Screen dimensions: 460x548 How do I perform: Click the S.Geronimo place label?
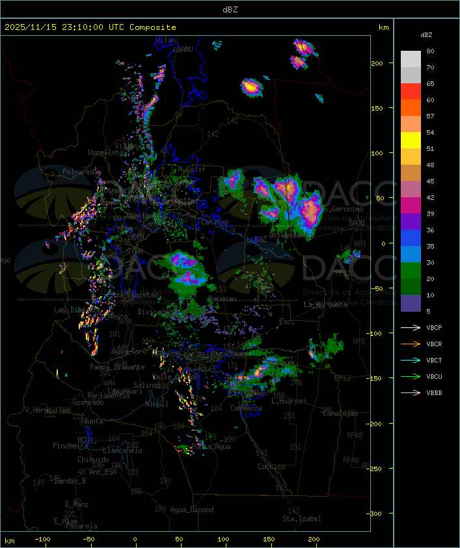tap(344, 209)
